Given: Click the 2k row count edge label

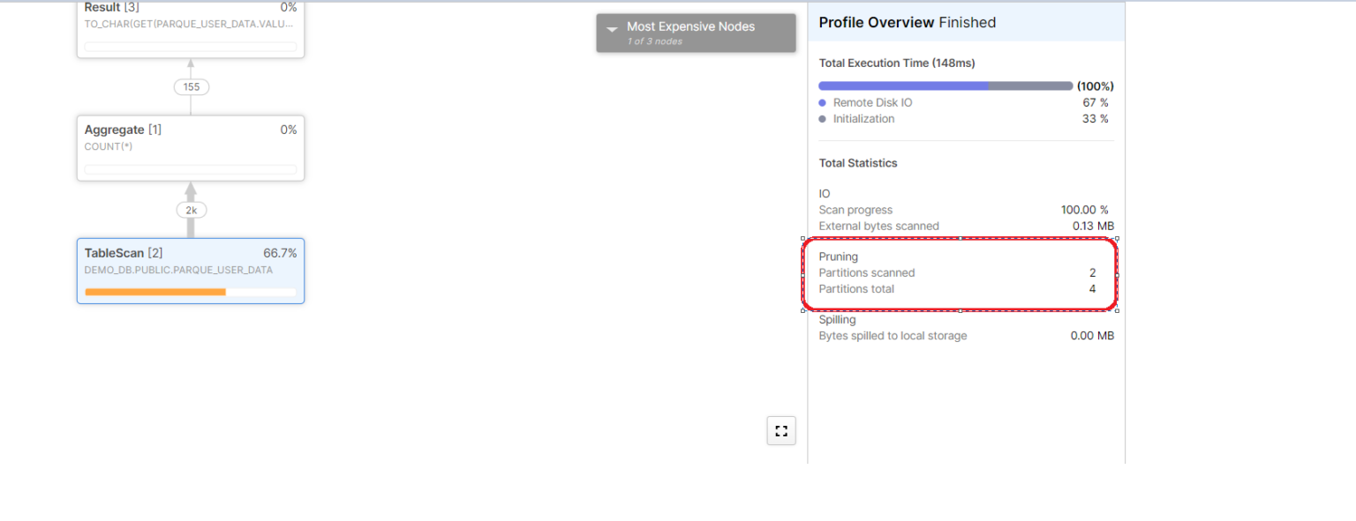Looking at the screenshot, I should click(x=191, y=210).
